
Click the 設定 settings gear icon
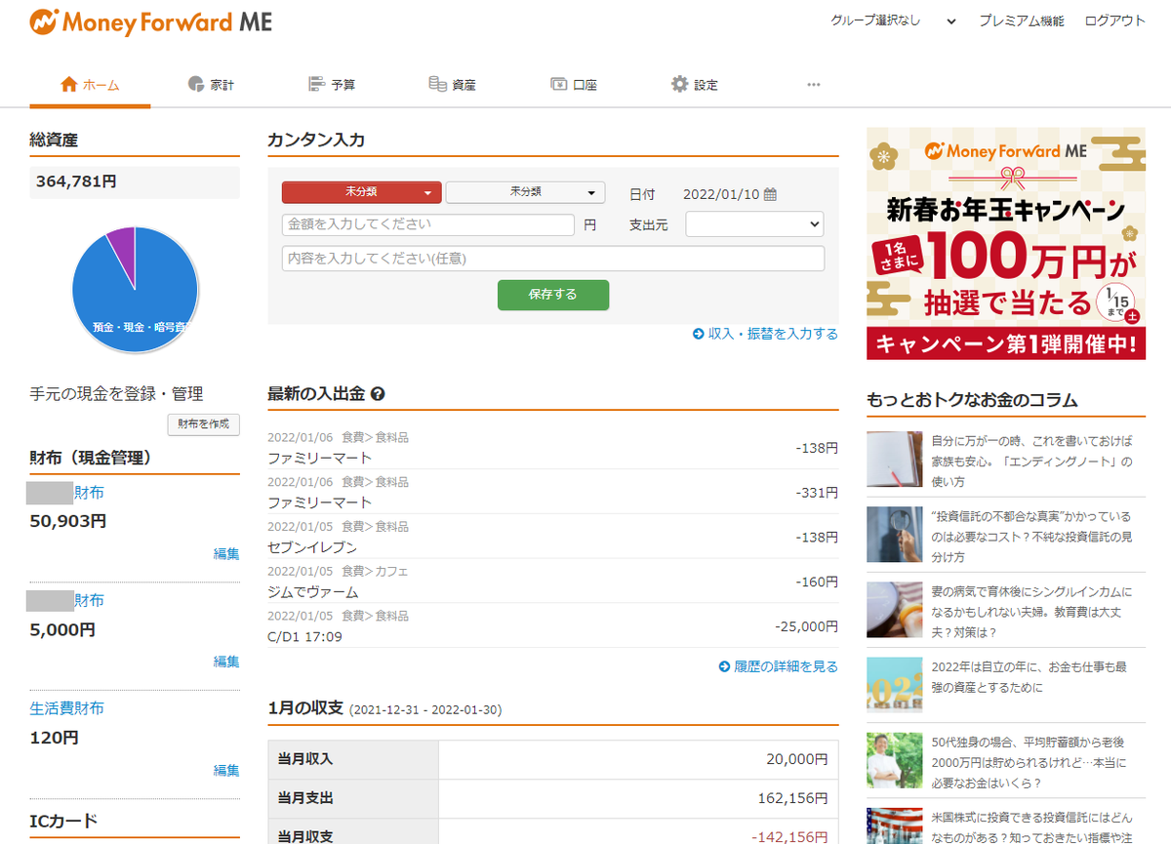click(679, 84)
